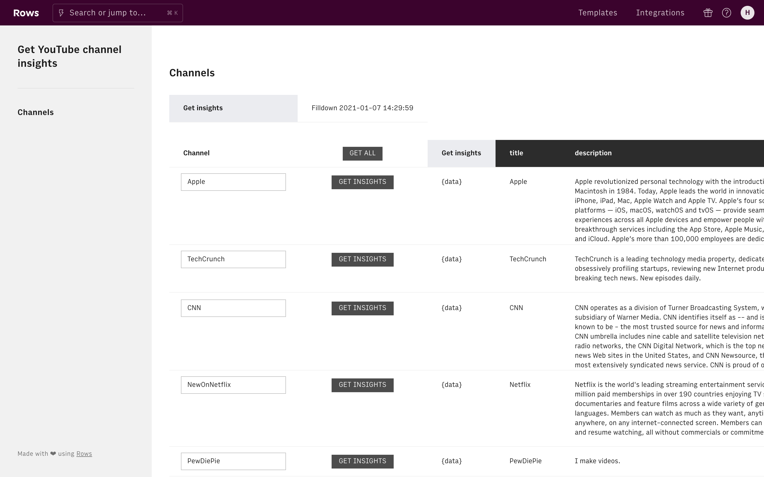Click the {data} cell for CNN
The width and height of the screenshot is (764, 477).
click(x=452, y=308)
